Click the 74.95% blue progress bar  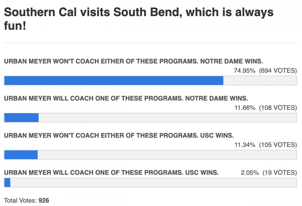(114, 80)
